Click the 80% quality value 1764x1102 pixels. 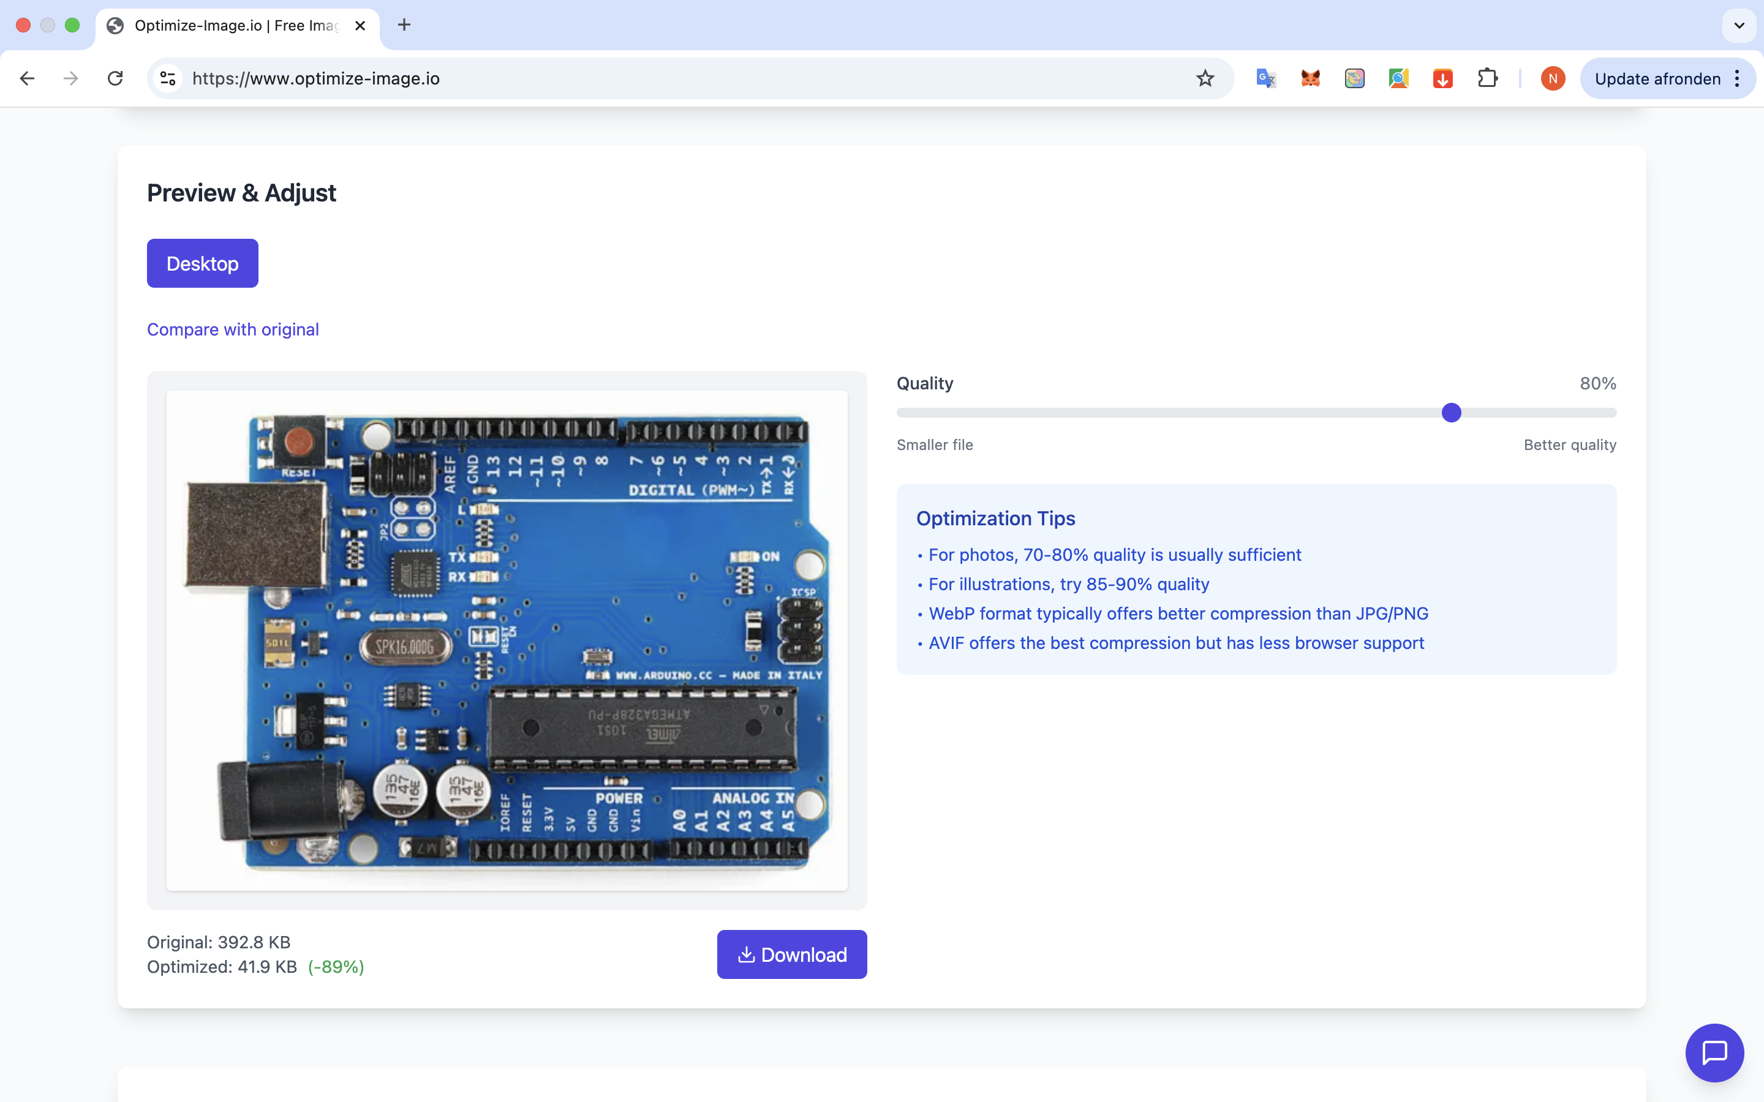pyautogui.click(x=1598, y=383)
